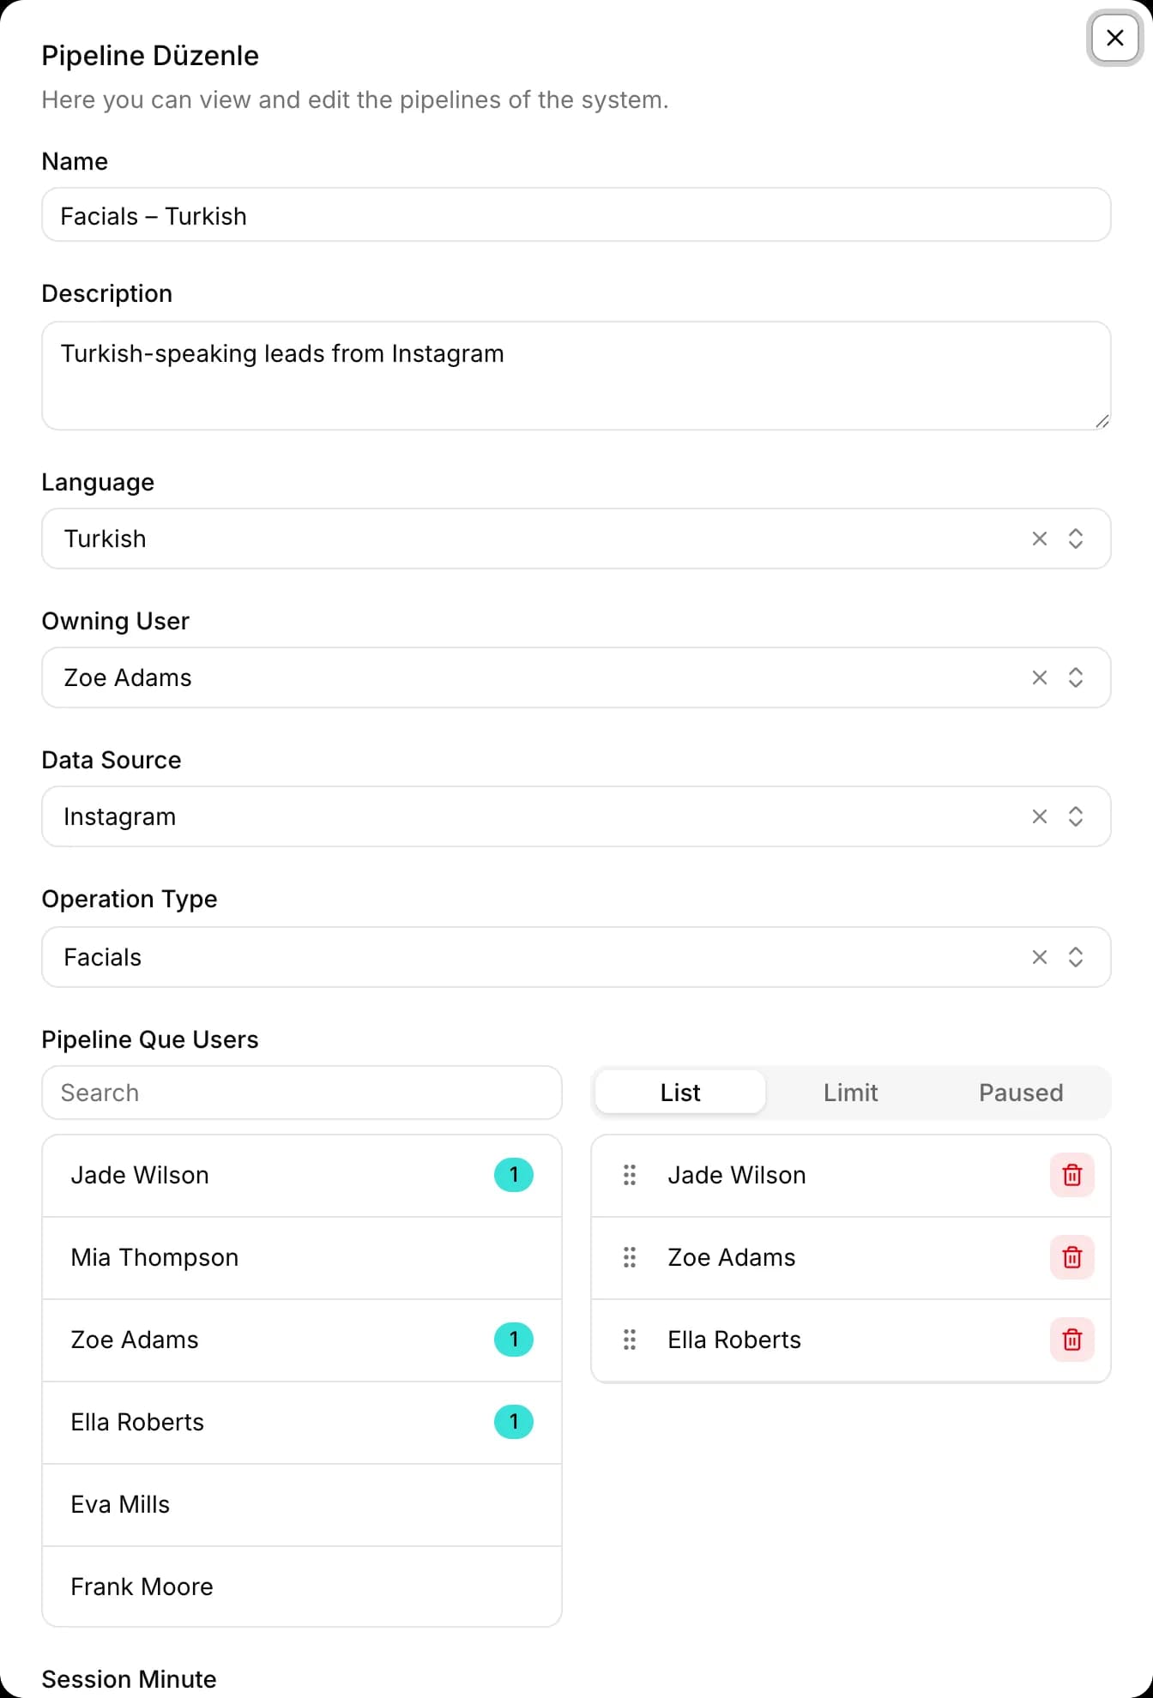This screenshot has height=1698, width=1153.
Task: Close the Pipeline Düzenle dialog
Action: pyautogui.click(x=1114, y=38)
